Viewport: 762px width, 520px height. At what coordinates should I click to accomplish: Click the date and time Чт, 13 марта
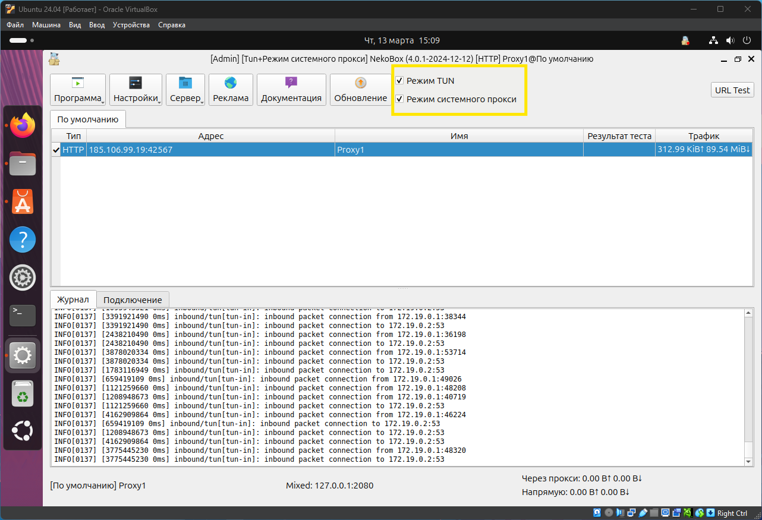[x=402, y=40]
